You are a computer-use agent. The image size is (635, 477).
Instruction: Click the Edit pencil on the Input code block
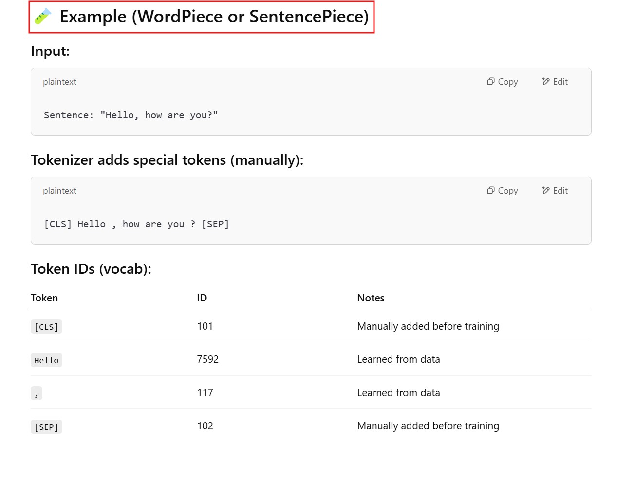(x=555, y=82)
